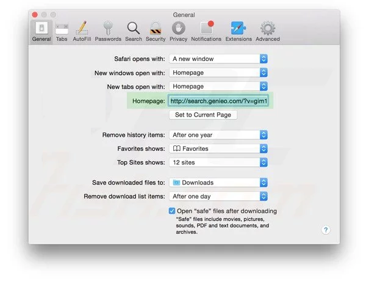Click the help question mark button
366x284 pixels.
[x=326, y=230]
